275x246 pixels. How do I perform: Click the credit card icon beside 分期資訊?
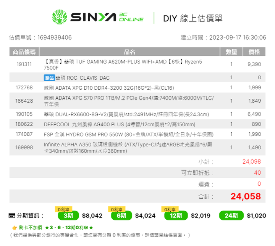tap(12, 215)
